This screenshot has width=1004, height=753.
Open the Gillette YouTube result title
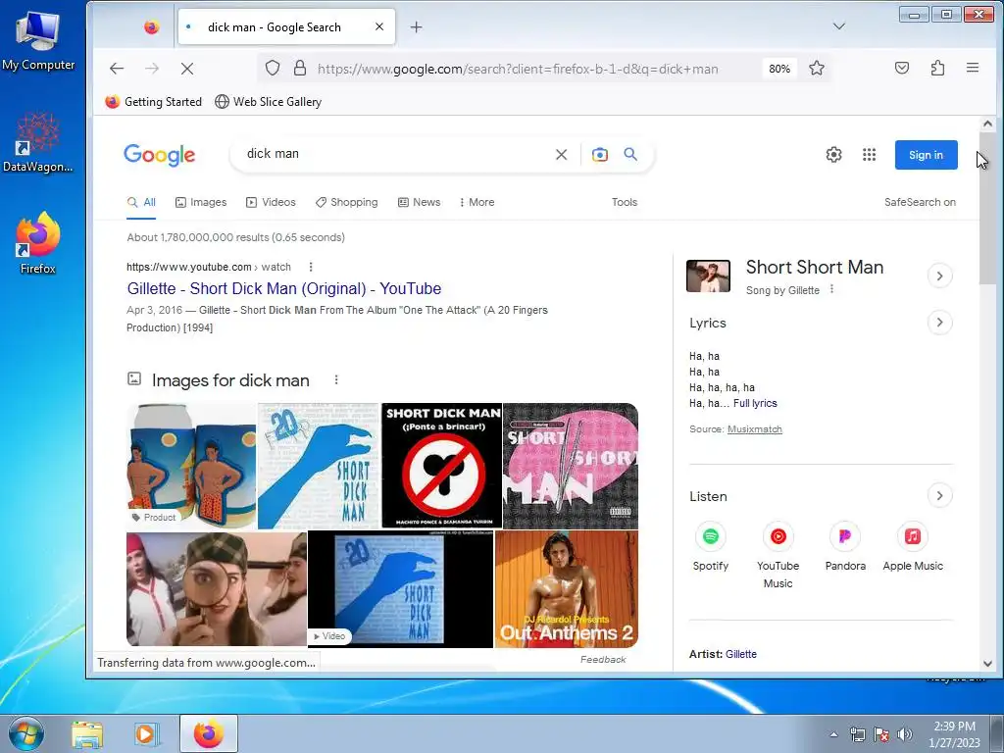click(284, 289)
